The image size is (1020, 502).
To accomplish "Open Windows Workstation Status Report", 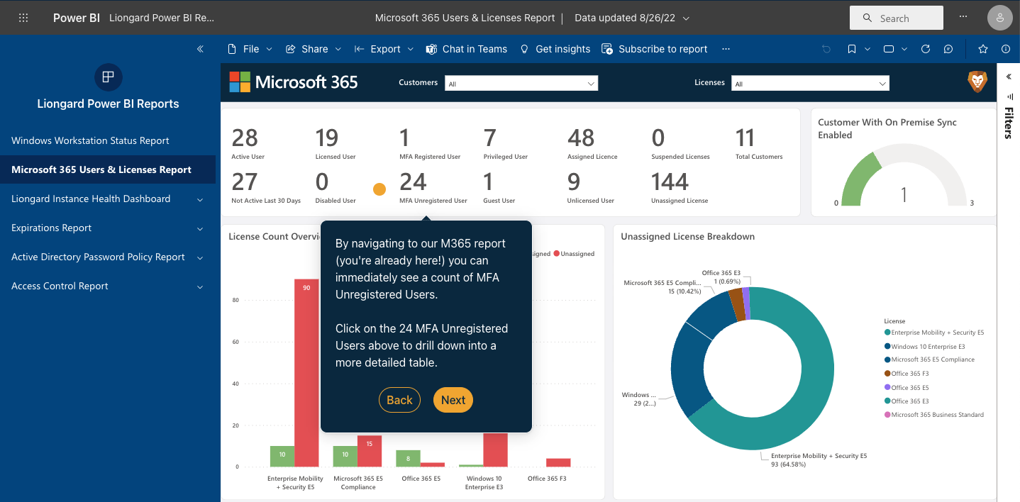I will click(90, 140).
